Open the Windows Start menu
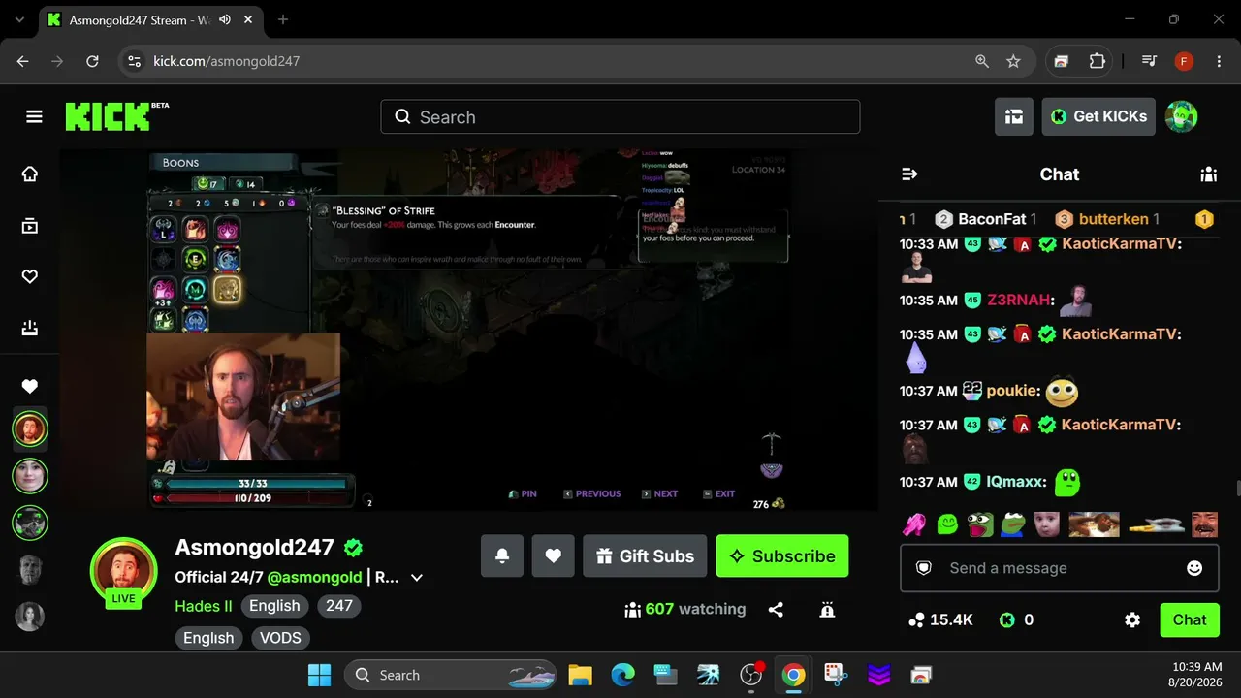Viewport: 1241px width, 698px height. point(319,675)
